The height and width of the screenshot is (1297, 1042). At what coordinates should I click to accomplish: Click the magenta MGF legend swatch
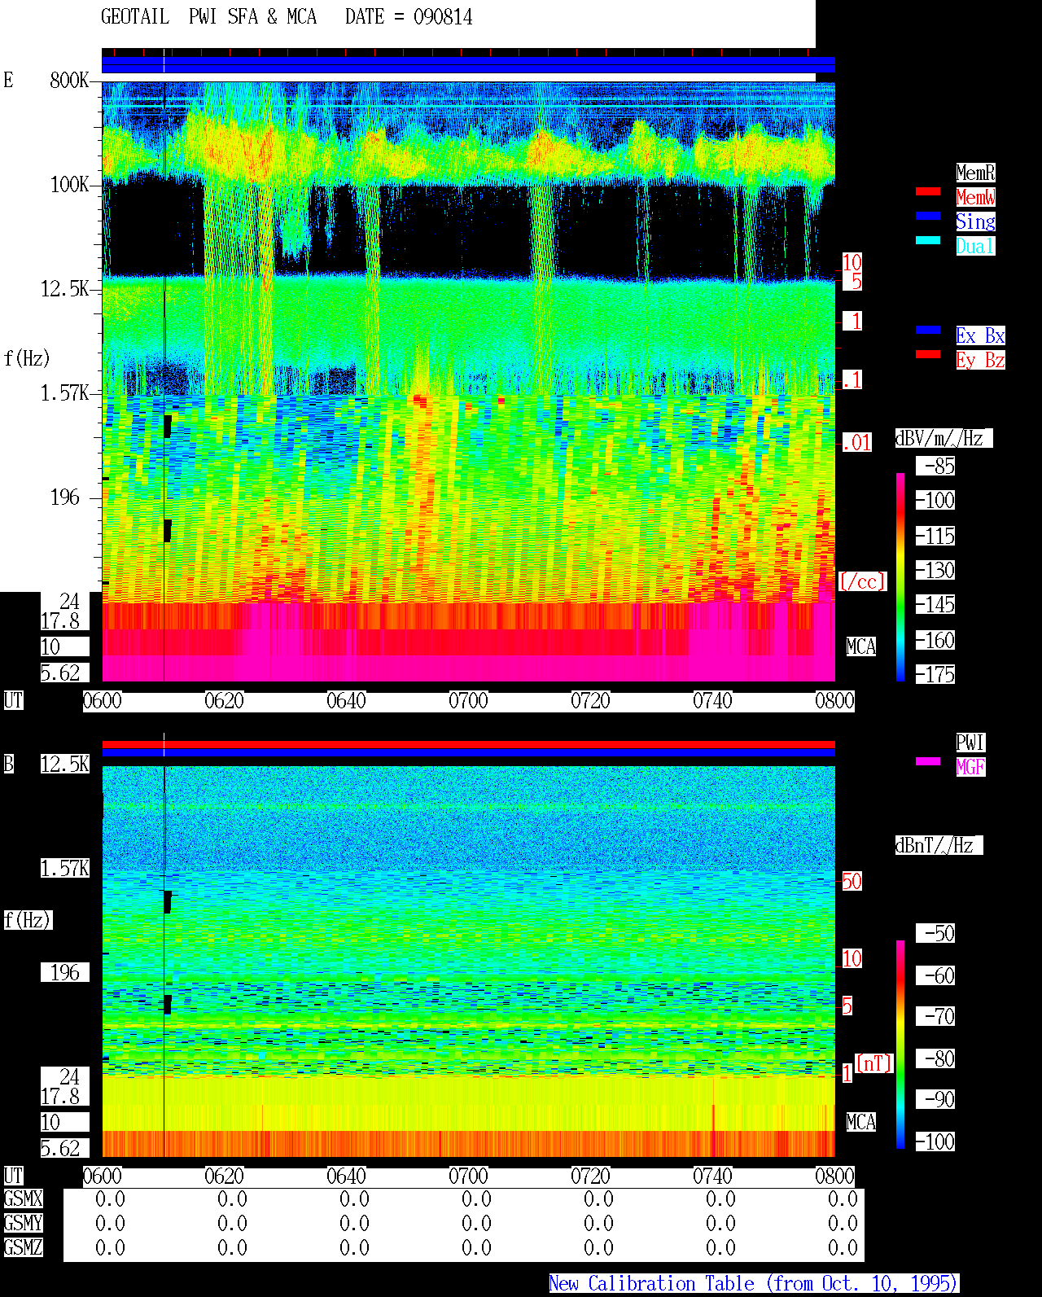[x=928, y=761]
